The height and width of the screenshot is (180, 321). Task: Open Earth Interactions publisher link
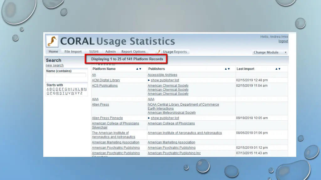click(161, 108)
